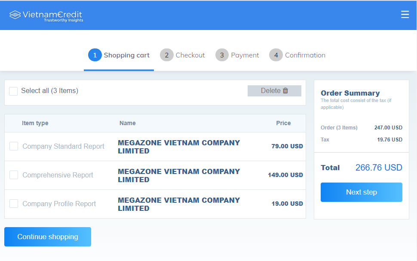Click the Company Profile Report label
This screenshot has height=261, width=417.
pyautogui.click(x=59, y=204)
